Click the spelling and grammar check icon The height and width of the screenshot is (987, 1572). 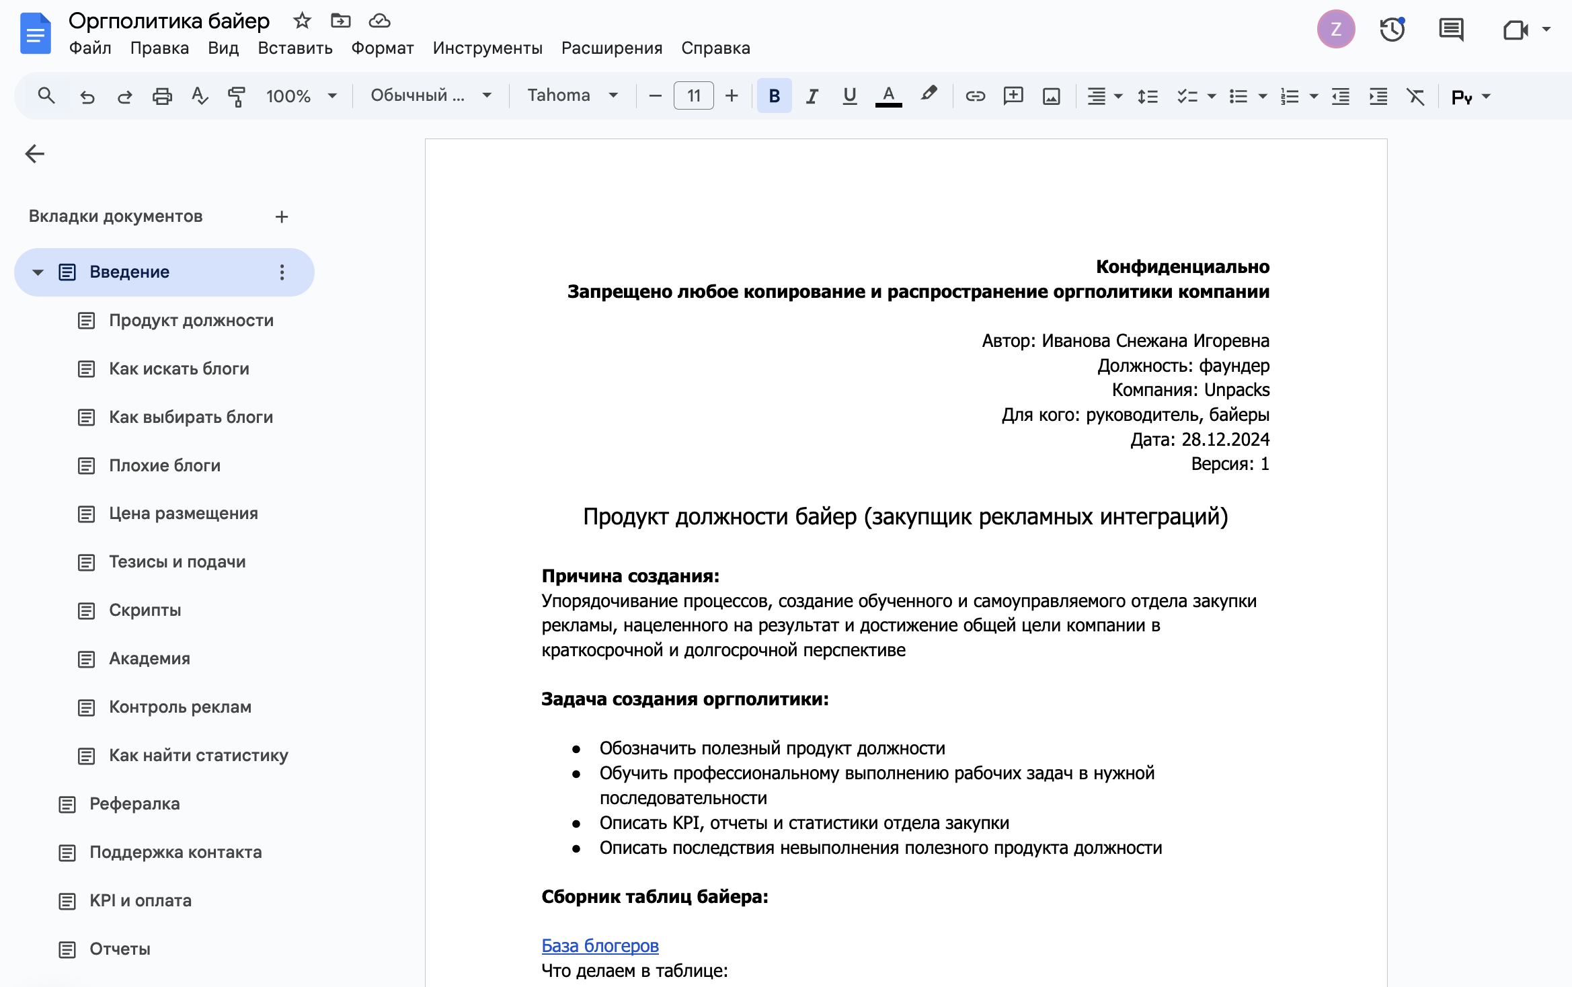(x=199, y=96)
